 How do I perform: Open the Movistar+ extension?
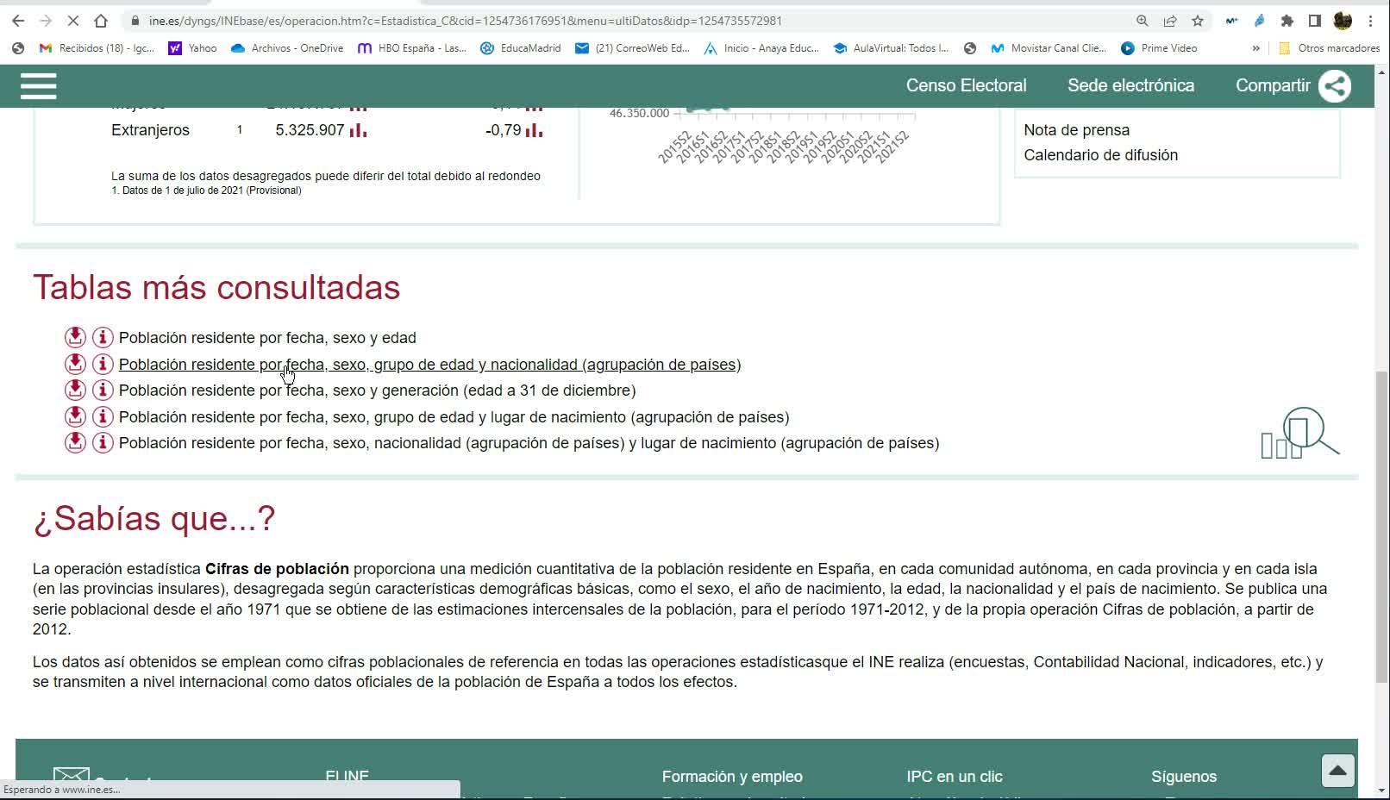coord(1231,21)
